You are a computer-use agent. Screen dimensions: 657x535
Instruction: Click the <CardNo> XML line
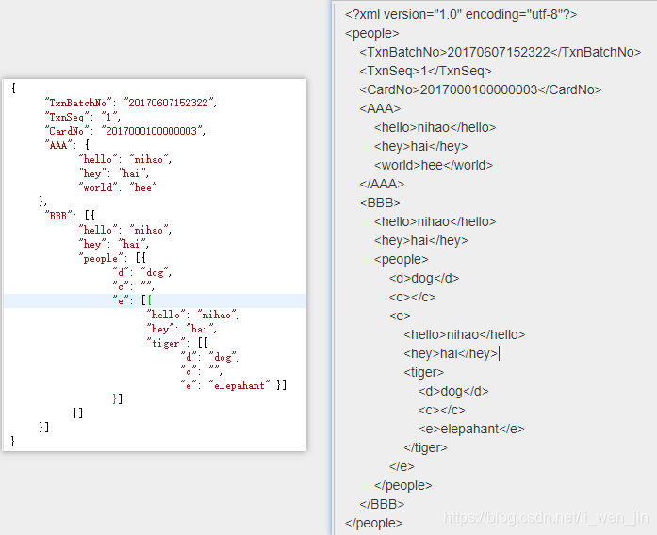tap(480, 89)
